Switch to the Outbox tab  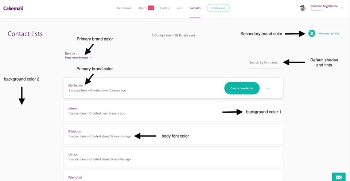pyautogui.click(x=165, y=8)
